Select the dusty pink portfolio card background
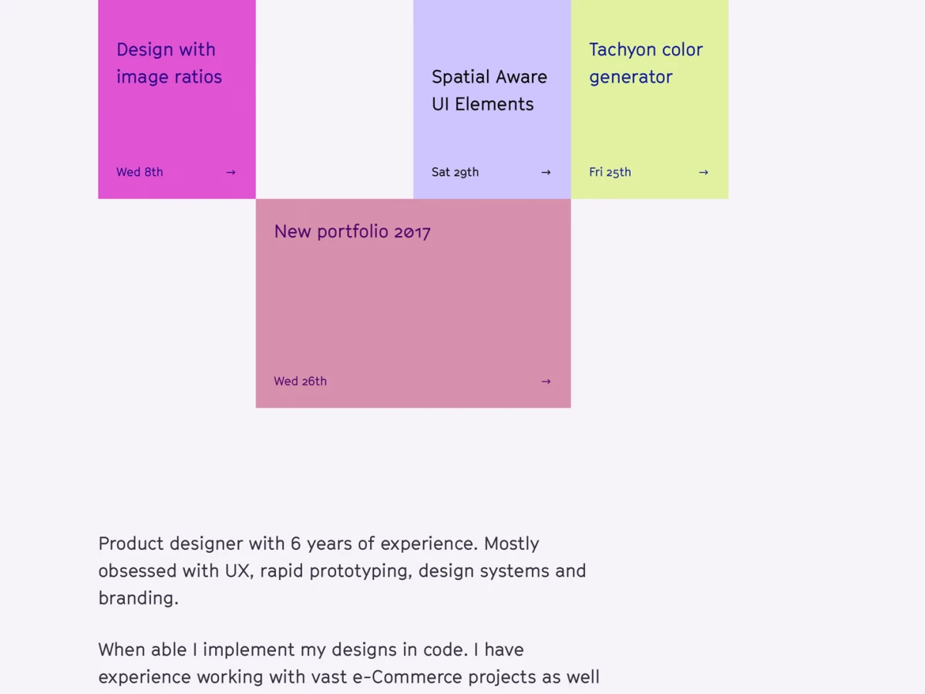 point(413,308)
